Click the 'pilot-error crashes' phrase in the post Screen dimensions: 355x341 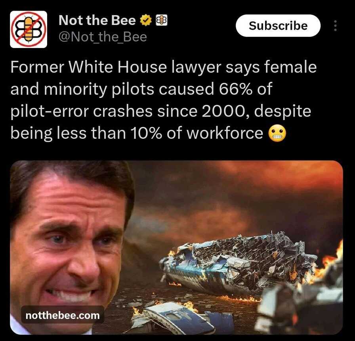pyautogui.click(x=82, y=111)
